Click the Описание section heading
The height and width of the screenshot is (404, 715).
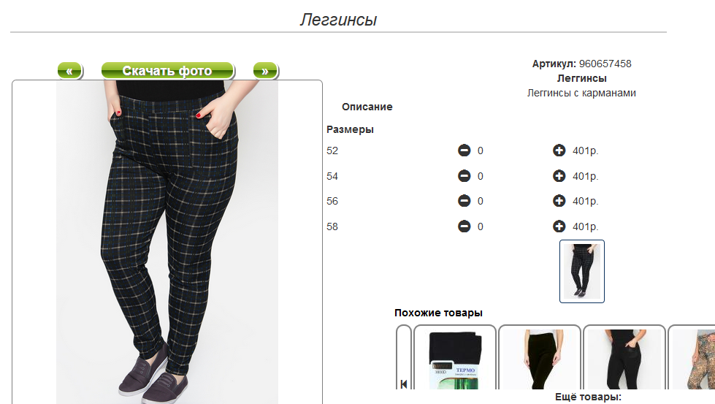[367, 107]
